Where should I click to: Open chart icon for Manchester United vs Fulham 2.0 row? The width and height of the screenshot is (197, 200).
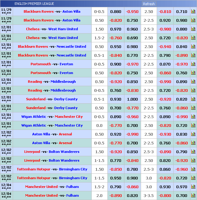pyautogui.click(x=193, y=196)
